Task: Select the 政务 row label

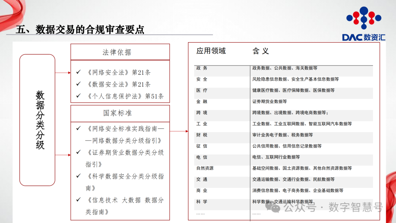Action: click(x=202, y=68)
